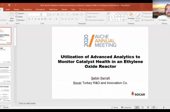This screenshot has height=112, width=170.
Task: Toggle Underline formatting
Action: pos(36,19)
